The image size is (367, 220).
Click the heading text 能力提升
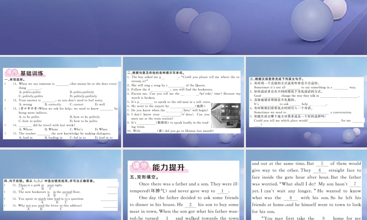[168, 167]
